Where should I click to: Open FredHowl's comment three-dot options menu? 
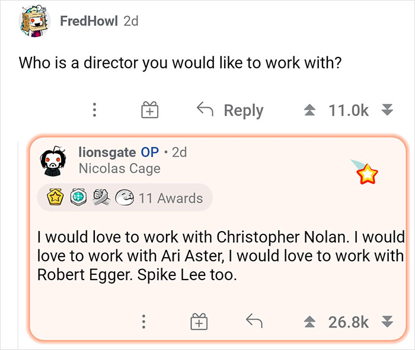pos(94,110)
